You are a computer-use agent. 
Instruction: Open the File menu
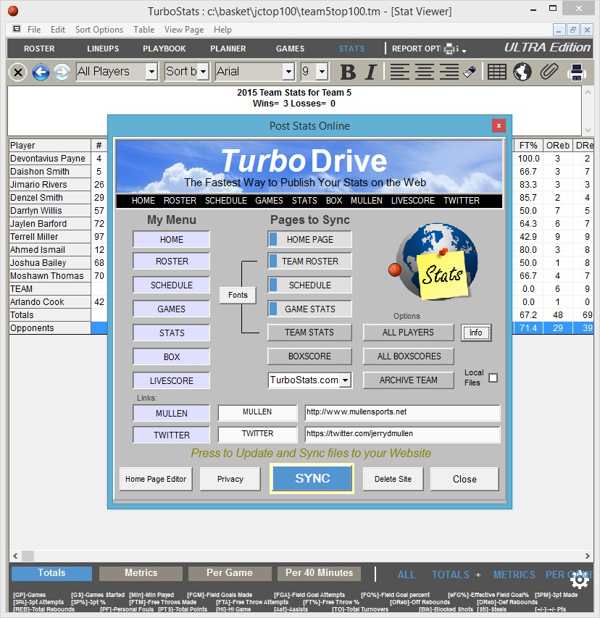pyautogui.click(x=34, y=30)
